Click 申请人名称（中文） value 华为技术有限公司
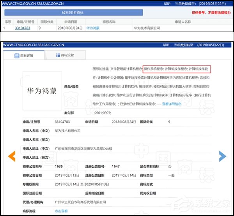The height and width of the screenshot is (216, 234). pyautogui.click(x=67, y=131)
